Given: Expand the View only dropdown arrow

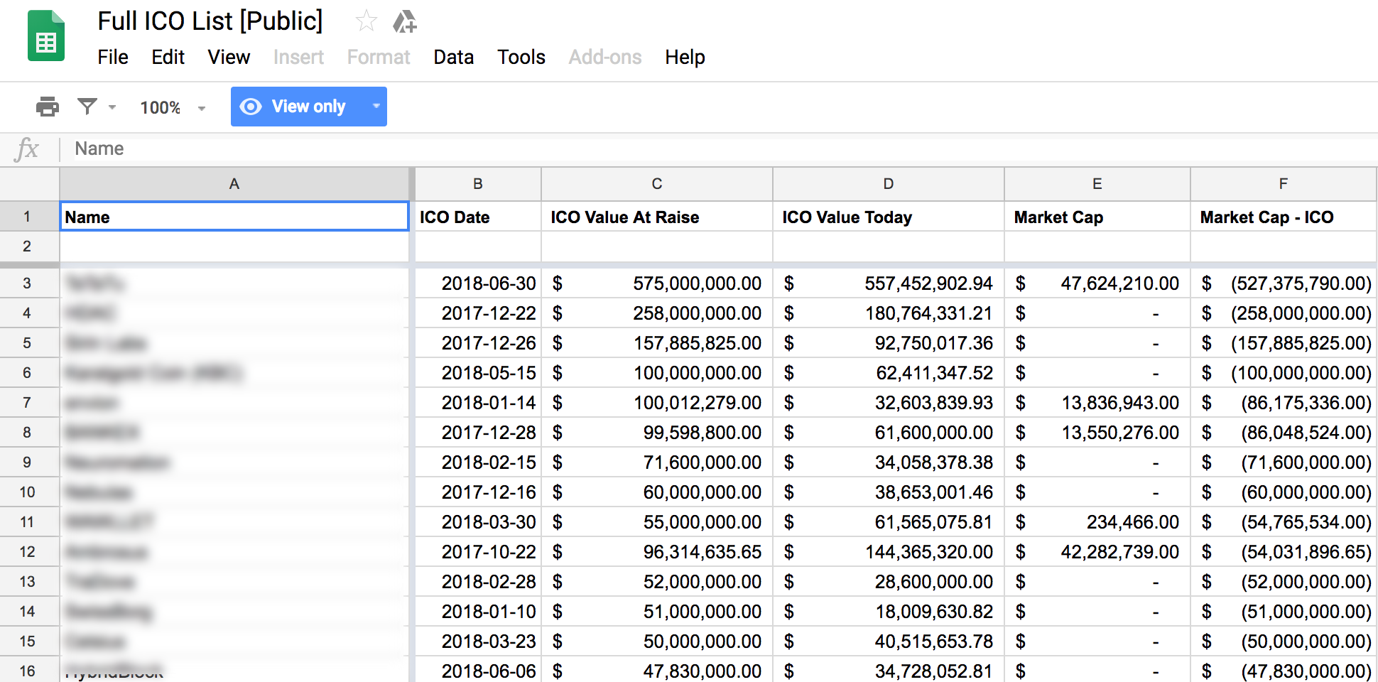Looking at the screenshot, I should (x=376, y=107).
